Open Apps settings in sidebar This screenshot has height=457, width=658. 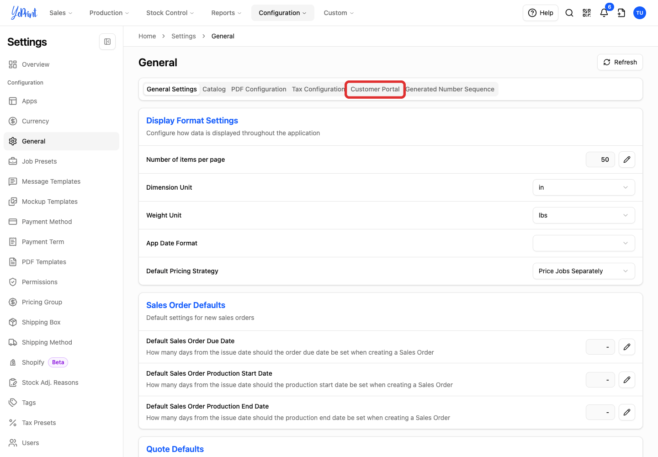pyautogui.click(x=61, y=101)
